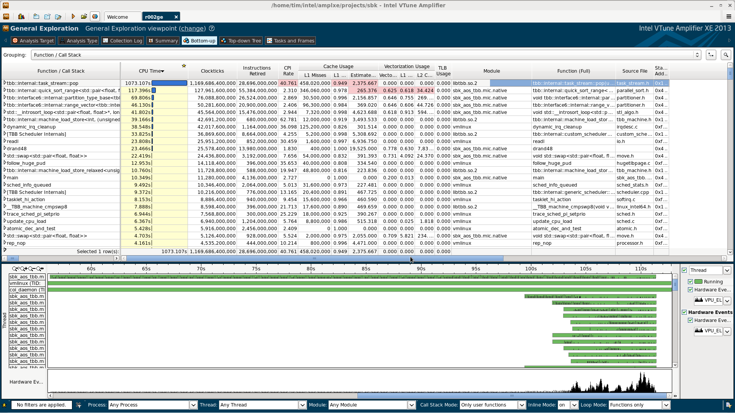Click the Open Result folder icon
The width and height of the screenshot is (735, 413).
(84, 16)
